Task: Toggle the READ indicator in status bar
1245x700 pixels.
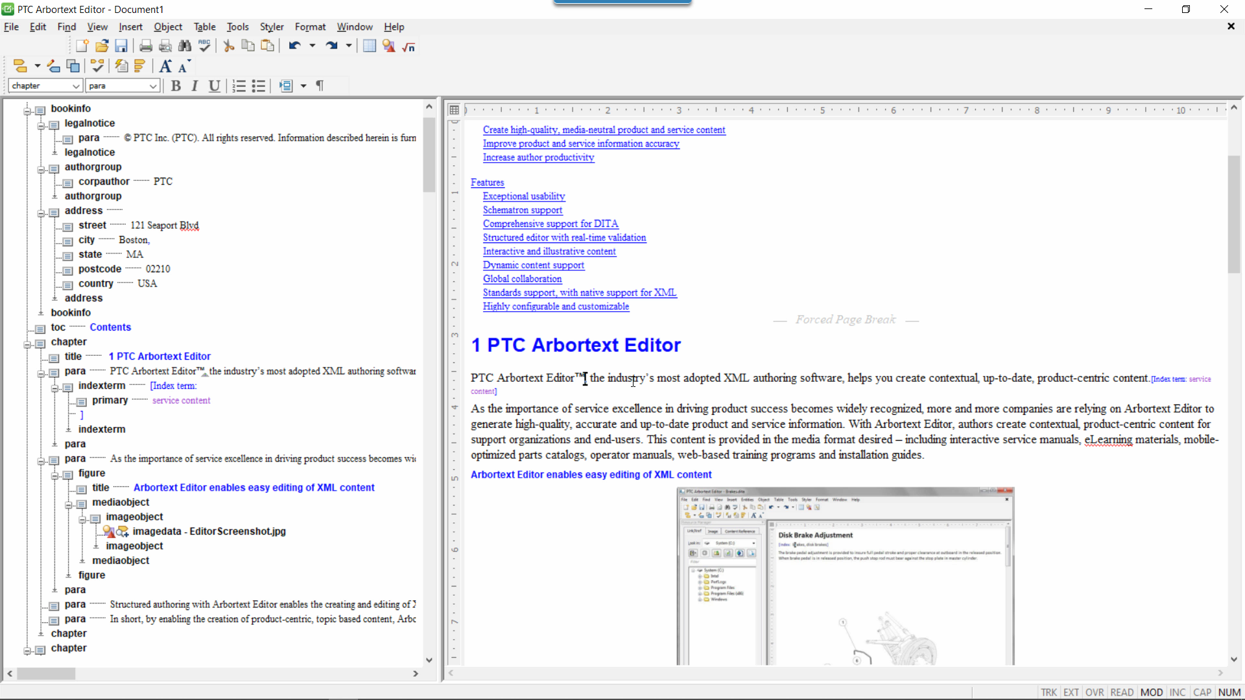Action: [1122, 692]
